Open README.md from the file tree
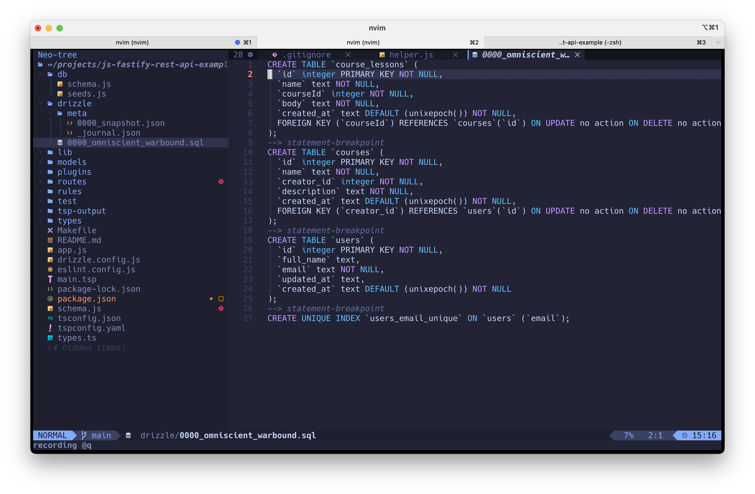Viewport: 755px width, 494px height. (x=79, y=240)
